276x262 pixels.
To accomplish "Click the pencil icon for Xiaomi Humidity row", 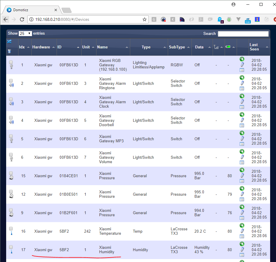I will tap(242, 249).
